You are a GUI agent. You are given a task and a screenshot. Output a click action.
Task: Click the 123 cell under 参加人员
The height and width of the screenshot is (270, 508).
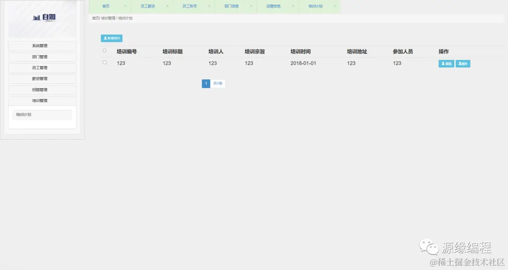[x=397, y=63]
